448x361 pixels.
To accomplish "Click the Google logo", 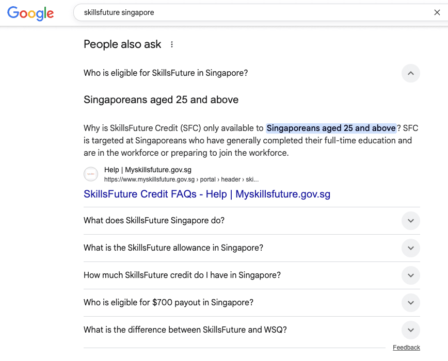I will coord(30,13).
